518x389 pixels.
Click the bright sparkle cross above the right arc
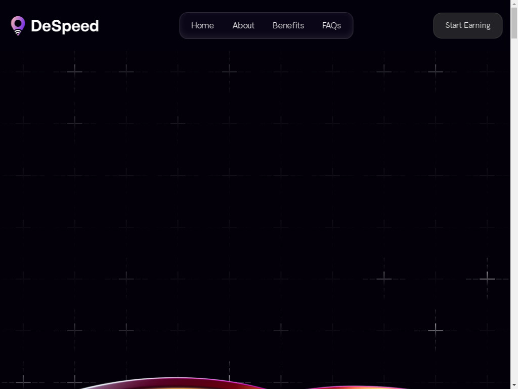click(x=436, y=330)
